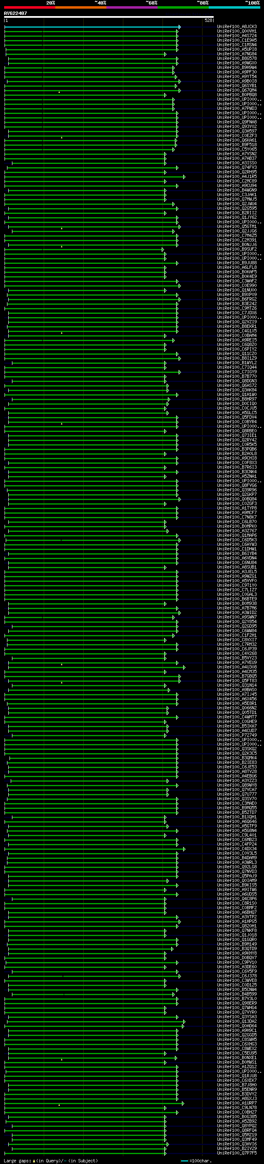
Task: Select the UniRef100_A9PF30 label
Action: (x=237, y=72)
